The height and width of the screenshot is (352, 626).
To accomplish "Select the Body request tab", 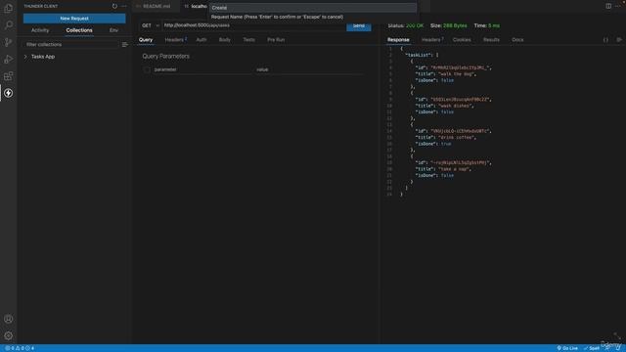I will coord(225,40).
